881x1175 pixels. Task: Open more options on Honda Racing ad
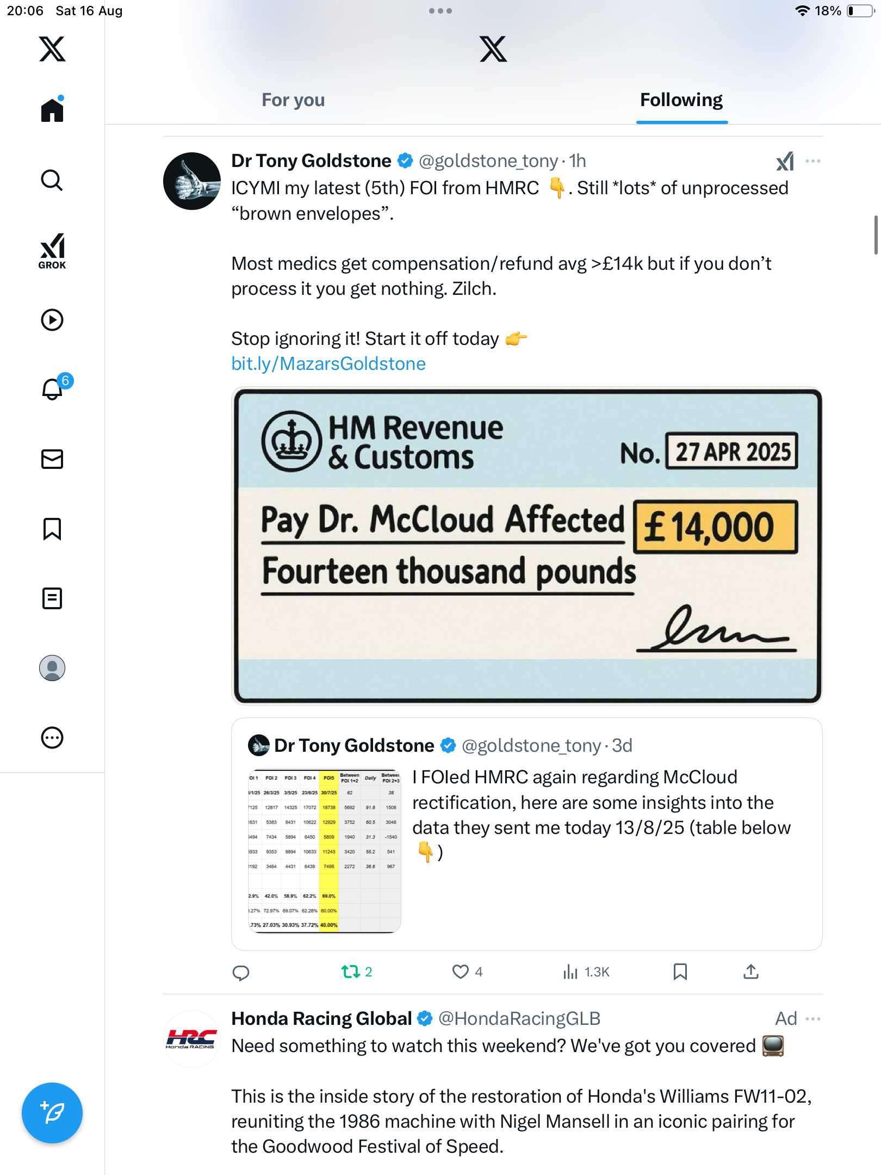click(813, 1018)
